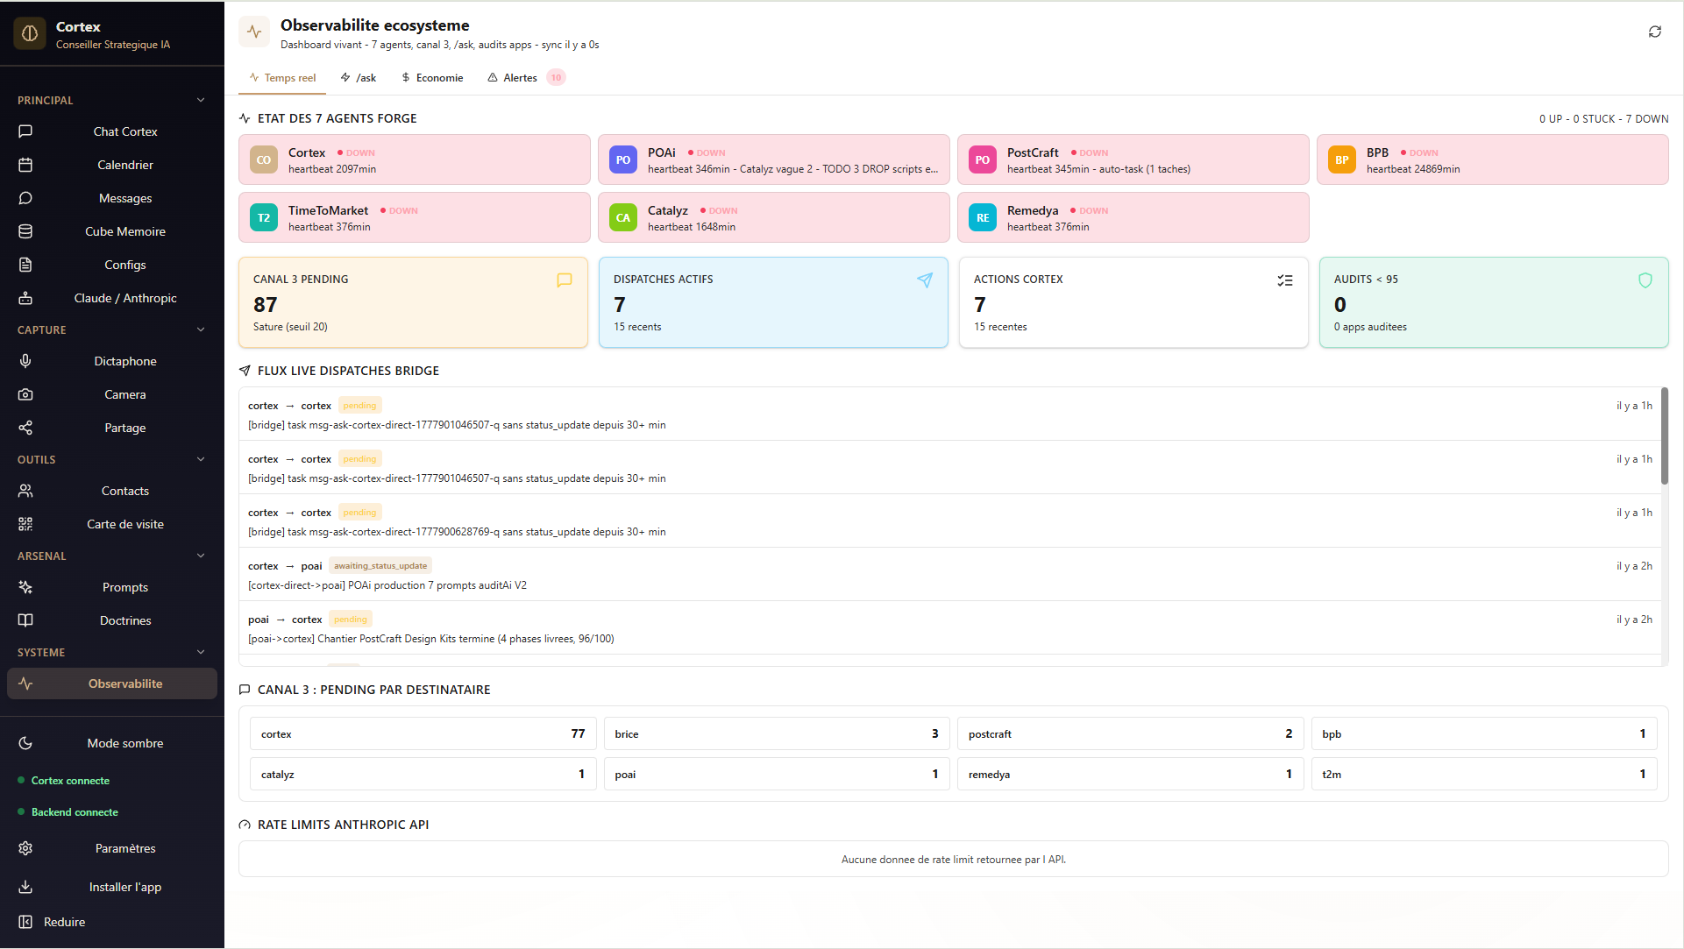Toggle Mode sombre
This screenshot has width=1684, height=949.
112,743
